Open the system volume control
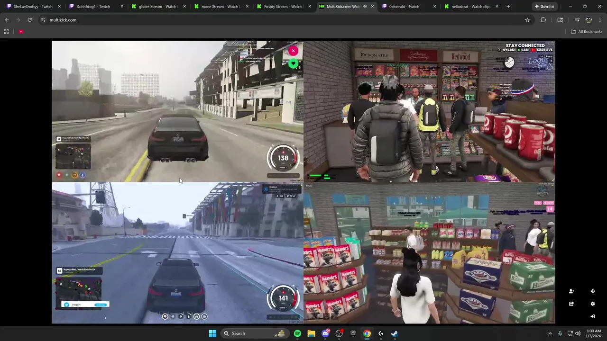Screen dimensions: 607x341 (x=578, y=333)
